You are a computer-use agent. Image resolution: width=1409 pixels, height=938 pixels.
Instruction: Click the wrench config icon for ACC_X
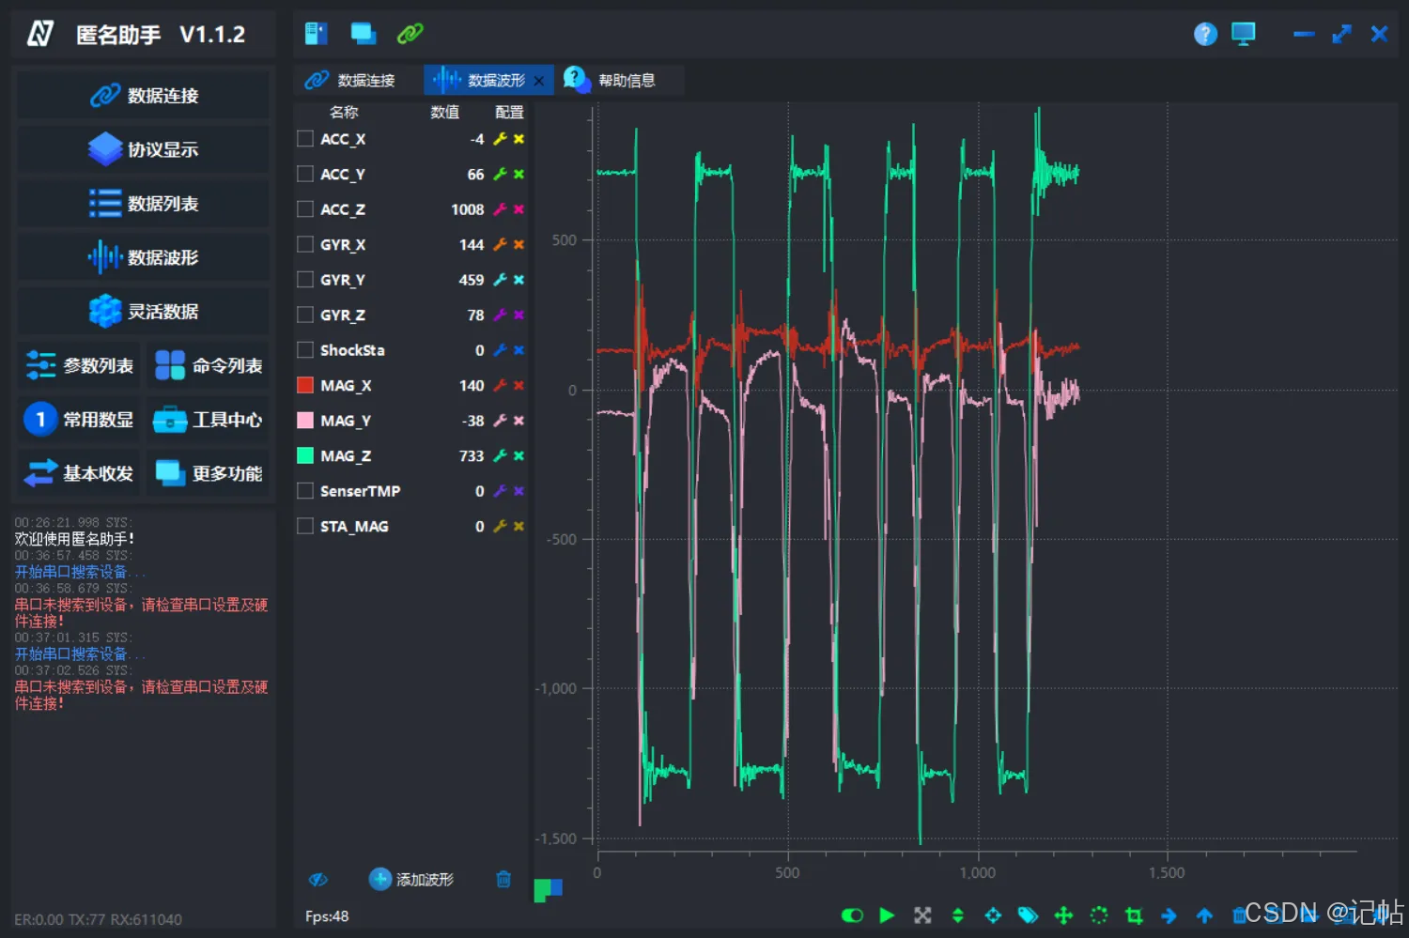500,139
